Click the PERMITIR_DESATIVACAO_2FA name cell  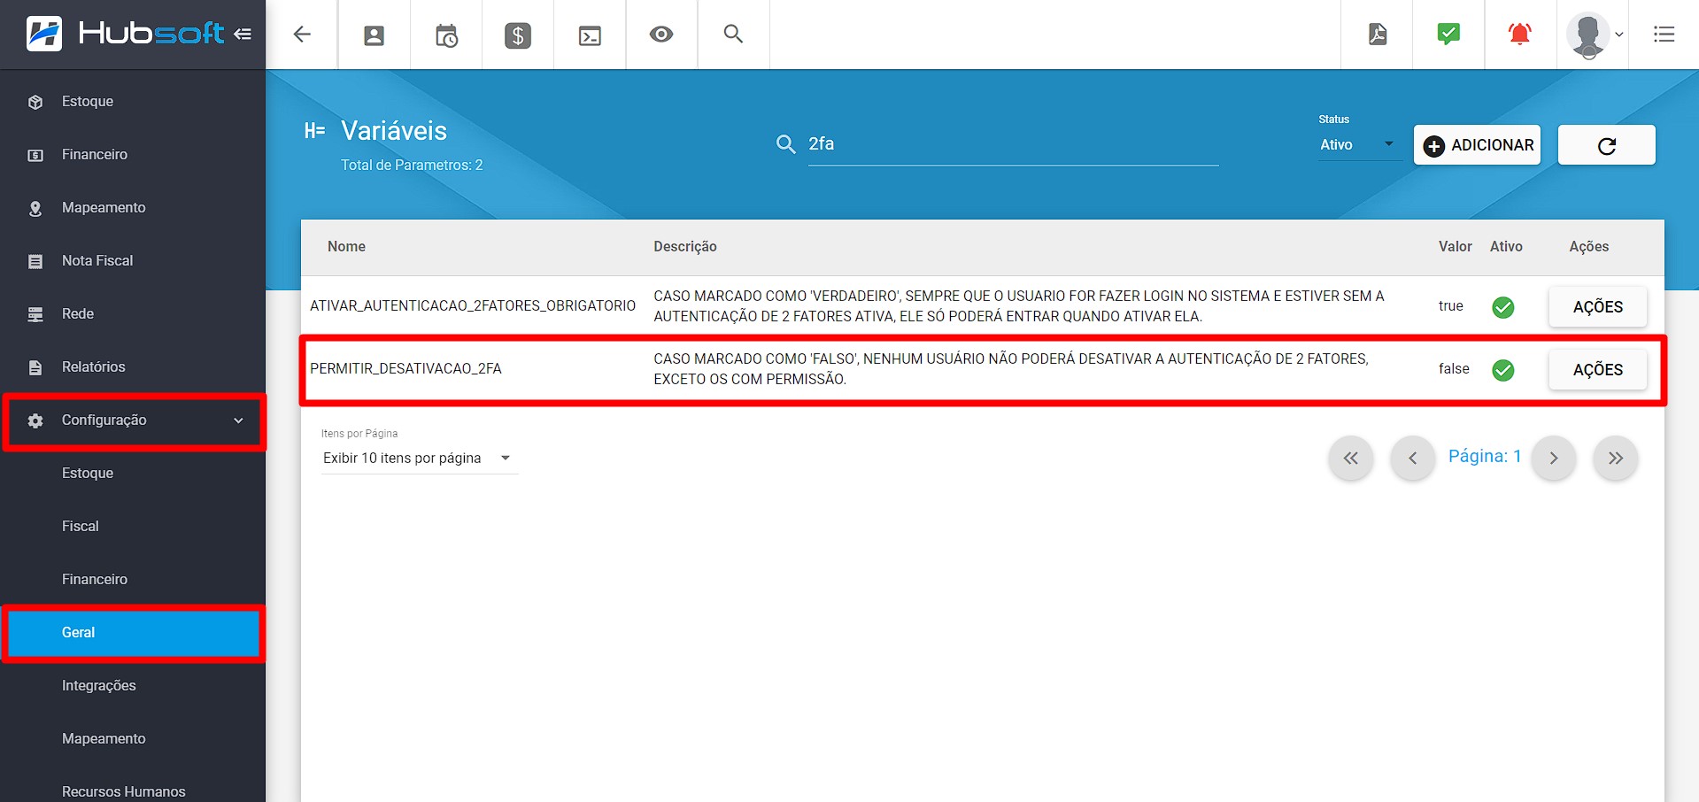pos(405,369)
